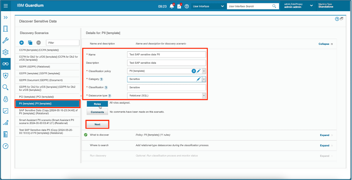Open the Classification policy dropdown arrow

tap(204, 71)
